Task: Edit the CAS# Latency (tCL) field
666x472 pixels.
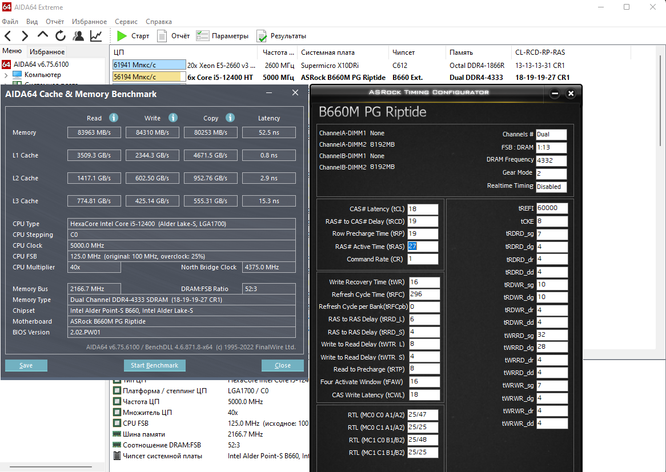Action: tap(423, 209)
